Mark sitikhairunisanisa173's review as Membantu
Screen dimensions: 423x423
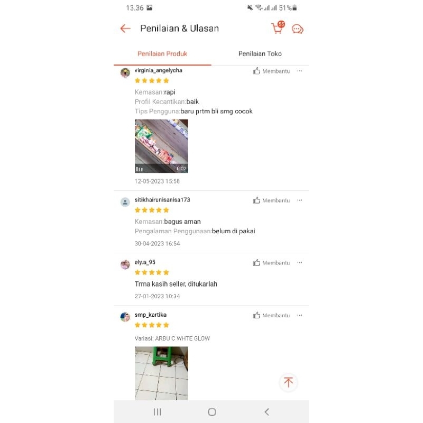pyautogui.click(x=271, y=200)
